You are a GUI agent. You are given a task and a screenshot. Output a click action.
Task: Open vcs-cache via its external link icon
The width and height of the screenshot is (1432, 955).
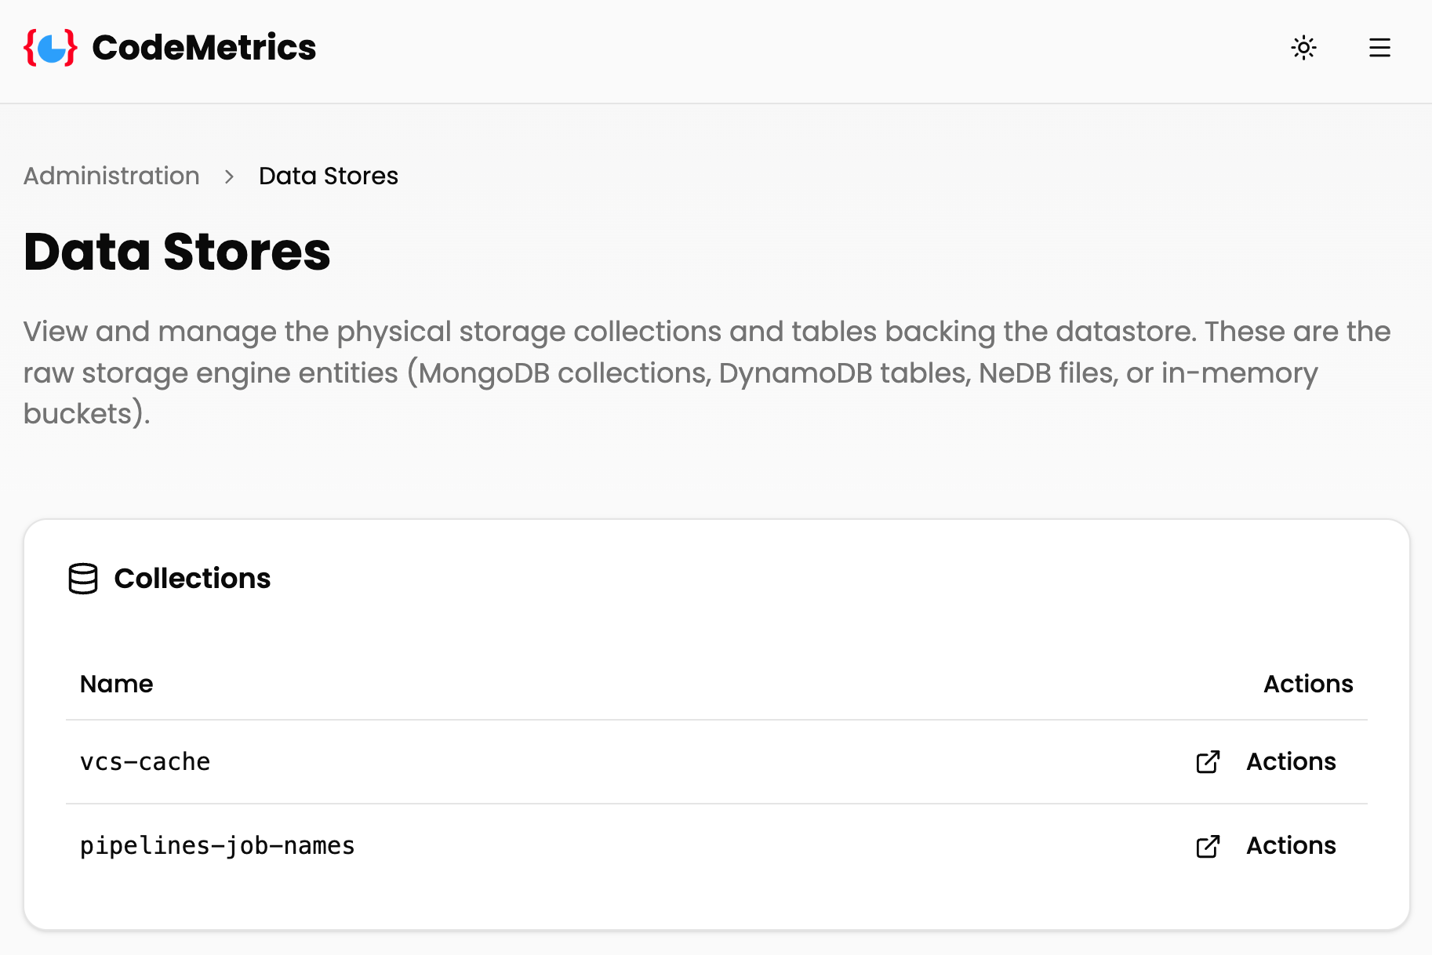tap(1207, 761)
